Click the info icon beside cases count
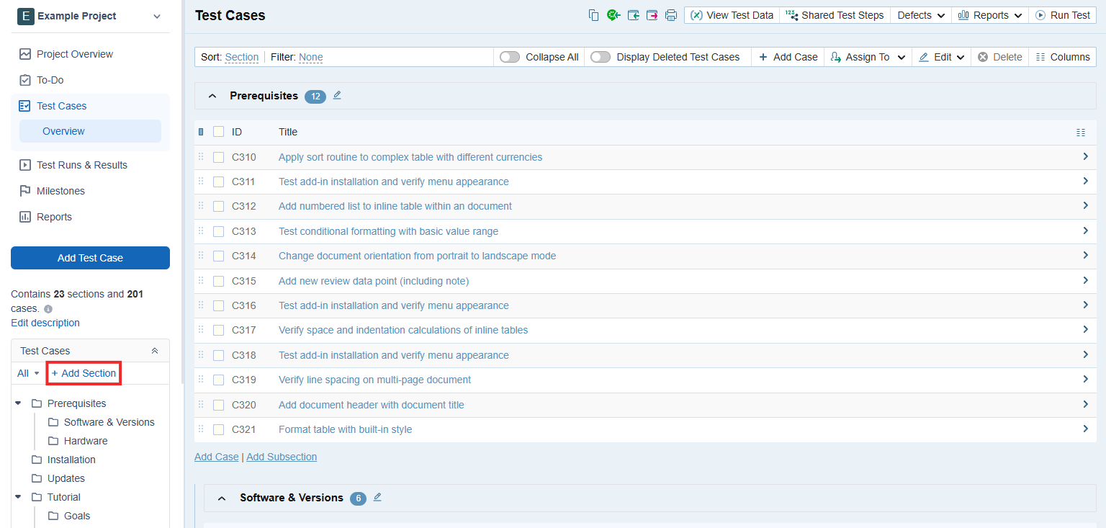The height and width of the screenshot is (528, 1106). 48,309
